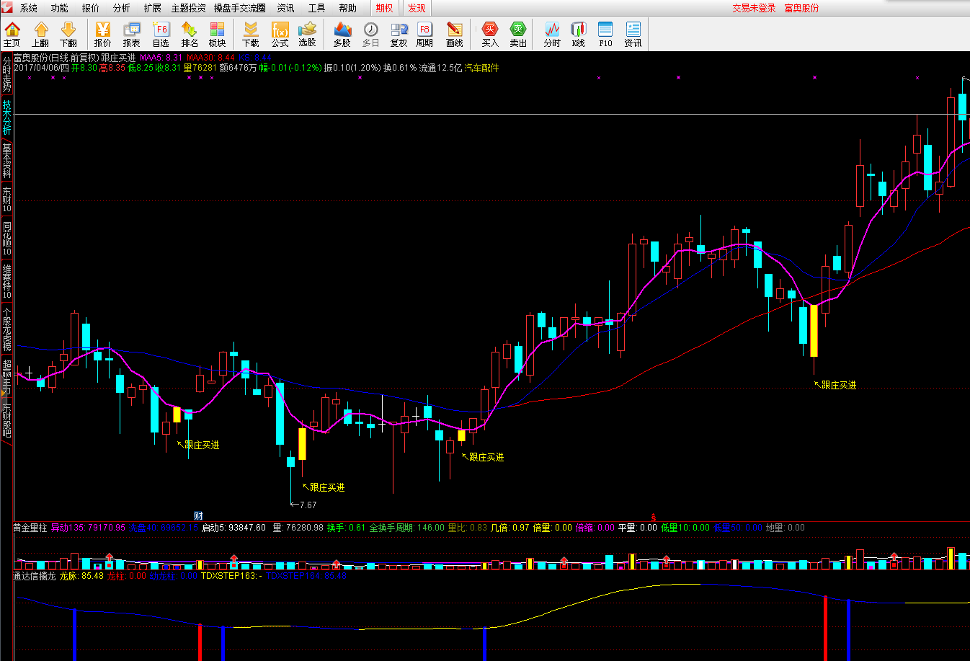Open the 选股 stock picker icon
Screen dimensions: 970x661
click(x=308, y=34)
